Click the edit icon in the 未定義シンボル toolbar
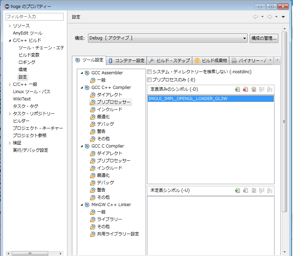 pos(254,190)
